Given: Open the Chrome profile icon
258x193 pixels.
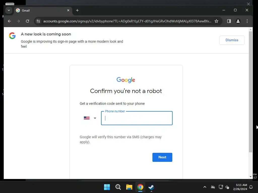Looking at the screenshot, I should pos(238,21).
